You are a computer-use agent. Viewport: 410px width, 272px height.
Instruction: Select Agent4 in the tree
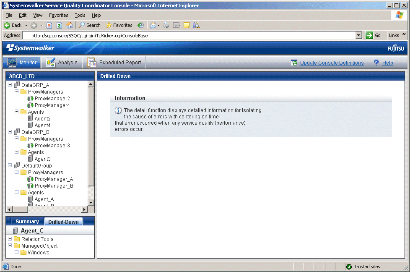(x=43, y=126)
